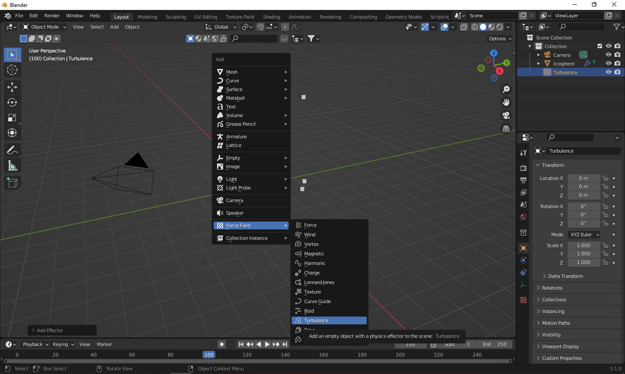Viewport: 625px width, 374px height.
Task: Open the Object Mode dropdown
Action: pyautogui.click(x=44, y=27)
